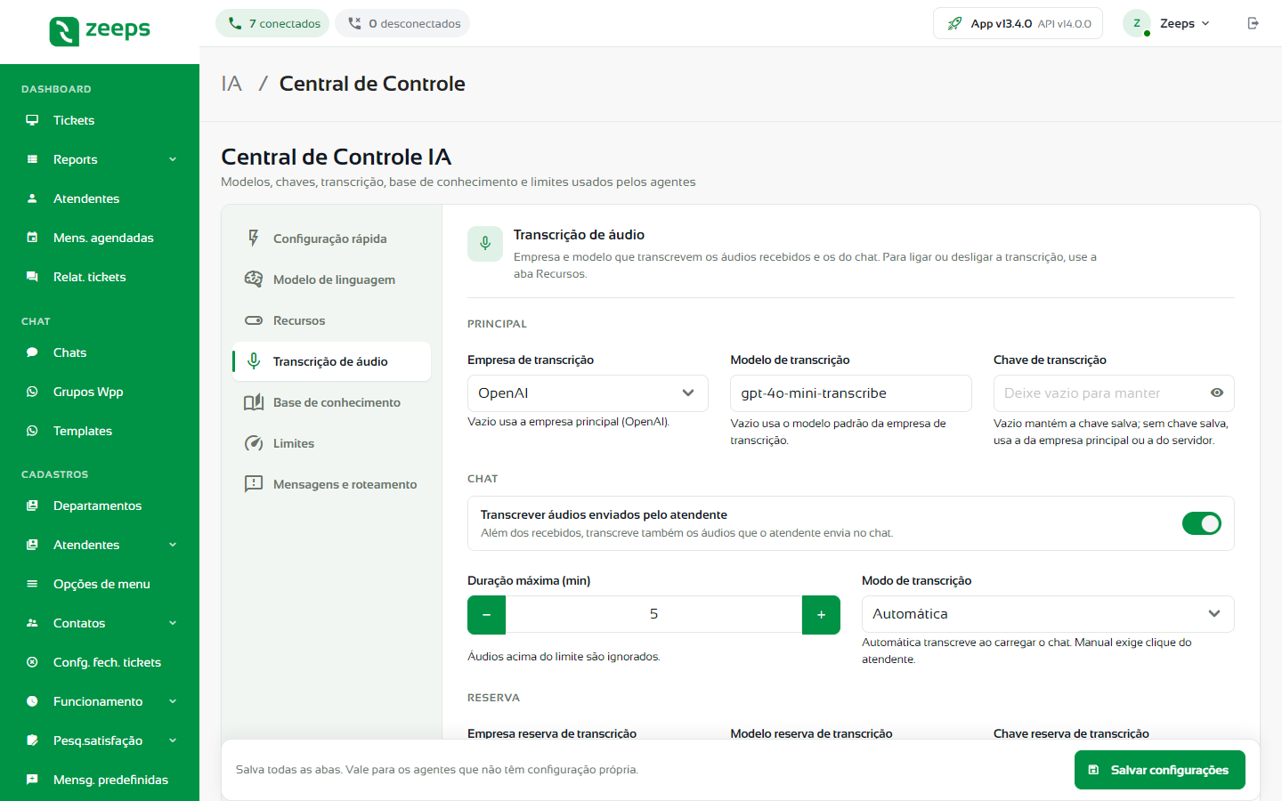Click the Duração máxima value field
The width and height of the screenshot is (1282, 801).
click(653, 614)
